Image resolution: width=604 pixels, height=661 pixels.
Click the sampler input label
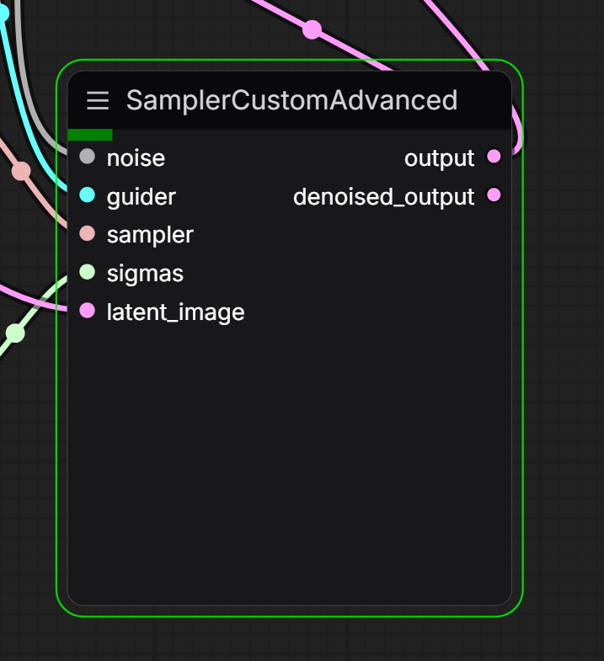pyautogui.click(x=150, y=235)
